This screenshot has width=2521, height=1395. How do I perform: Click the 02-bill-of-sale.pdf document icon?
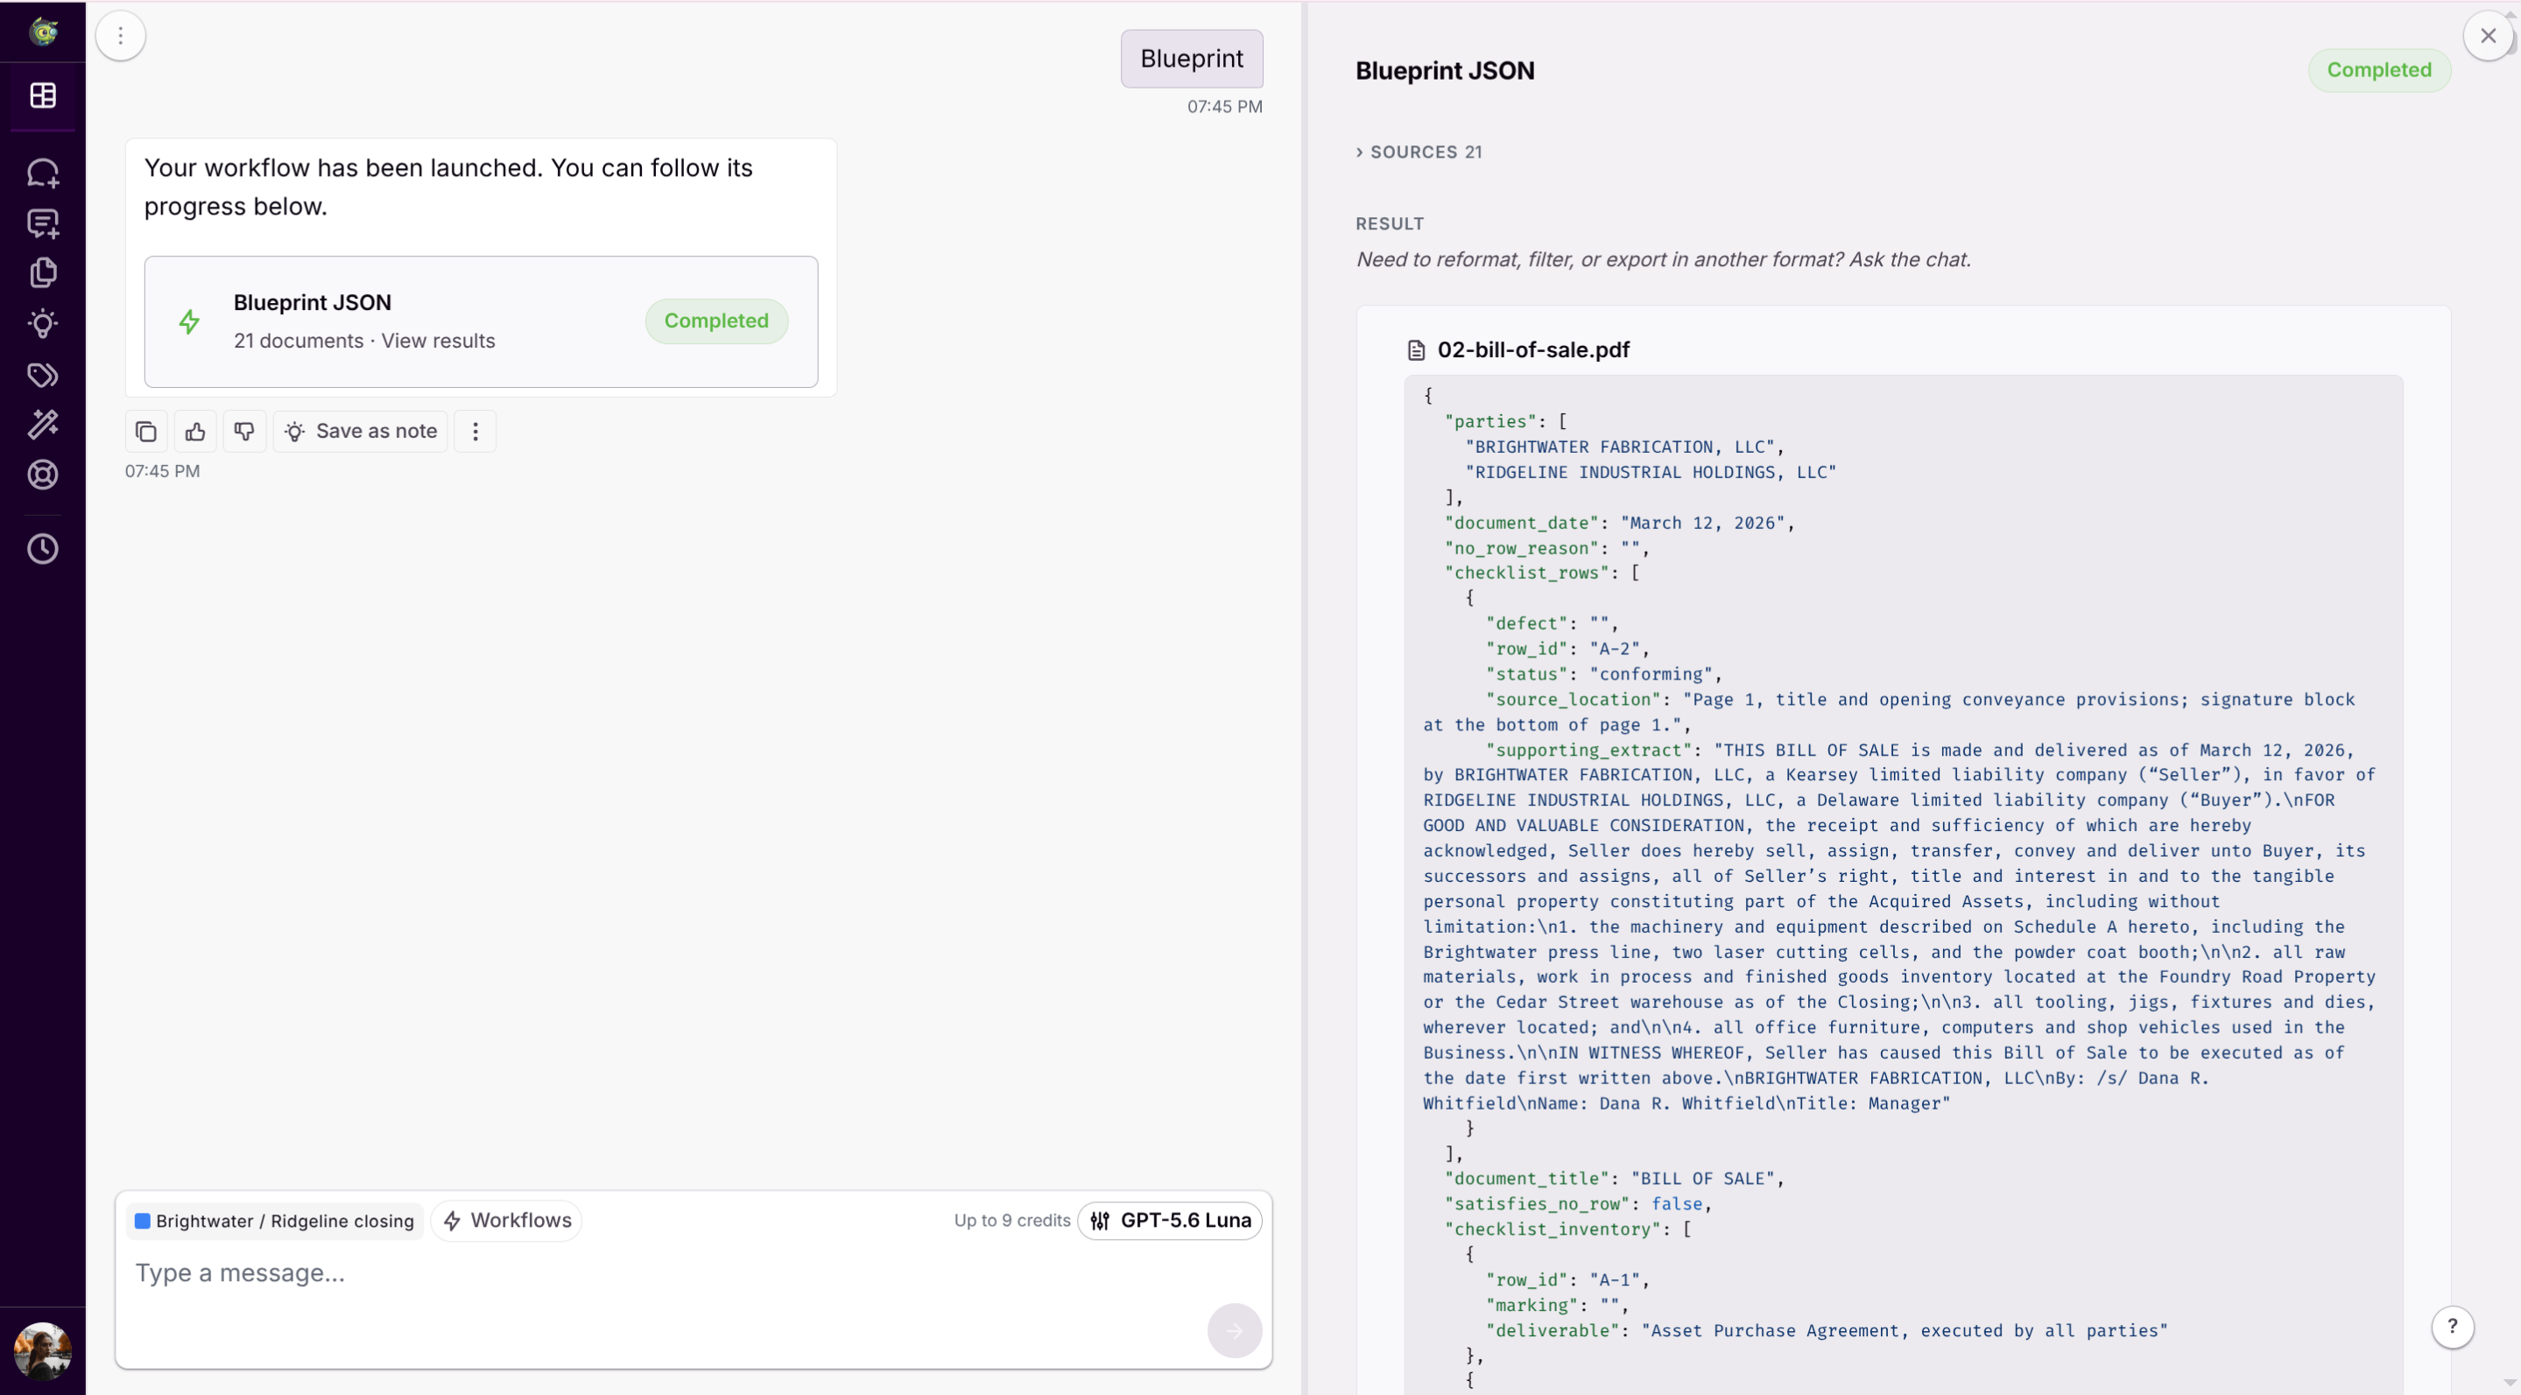(1416, 350)
